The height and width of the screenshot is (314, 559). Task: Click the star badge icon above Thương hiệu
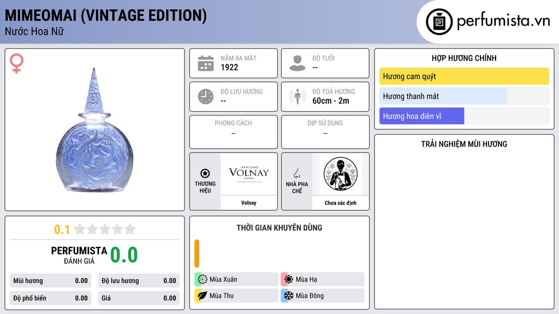tap(205, 173)
